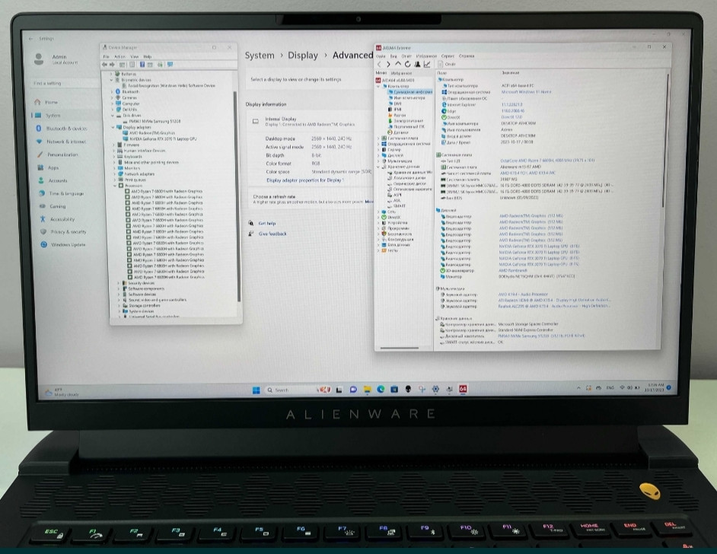Open the AIDA64 icon in the taskbar
The height and width of the screenshot is (554, 717).
[x=463, y=389]
